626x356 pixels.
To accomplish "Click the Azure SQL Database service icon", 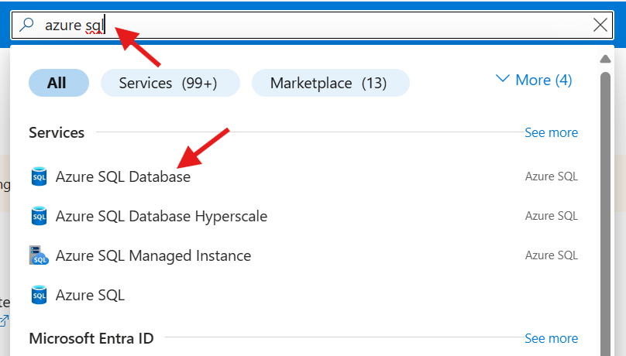I will (39, 176).
